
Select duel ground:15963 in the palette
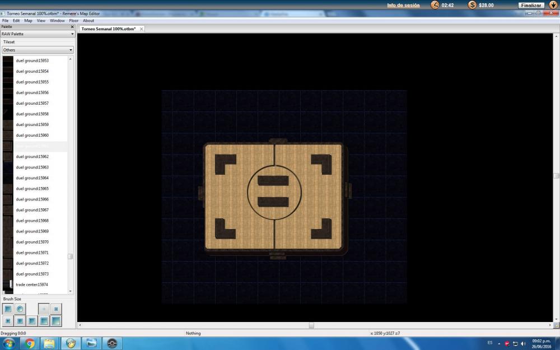[35, 167]
